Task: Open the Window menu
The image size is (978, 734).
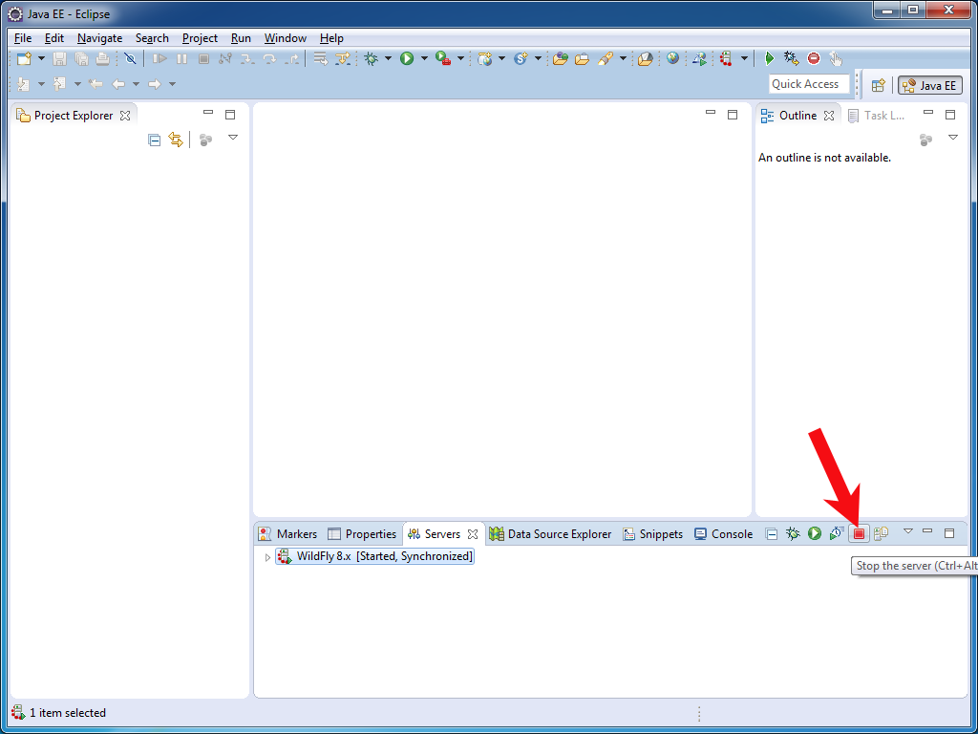Action: 285,38
